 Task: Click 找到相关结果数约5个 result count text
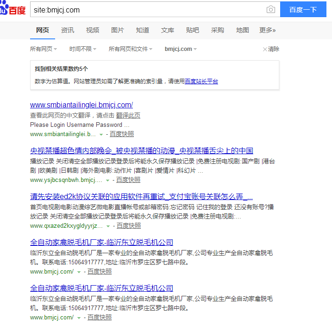[x=62, y=69]
